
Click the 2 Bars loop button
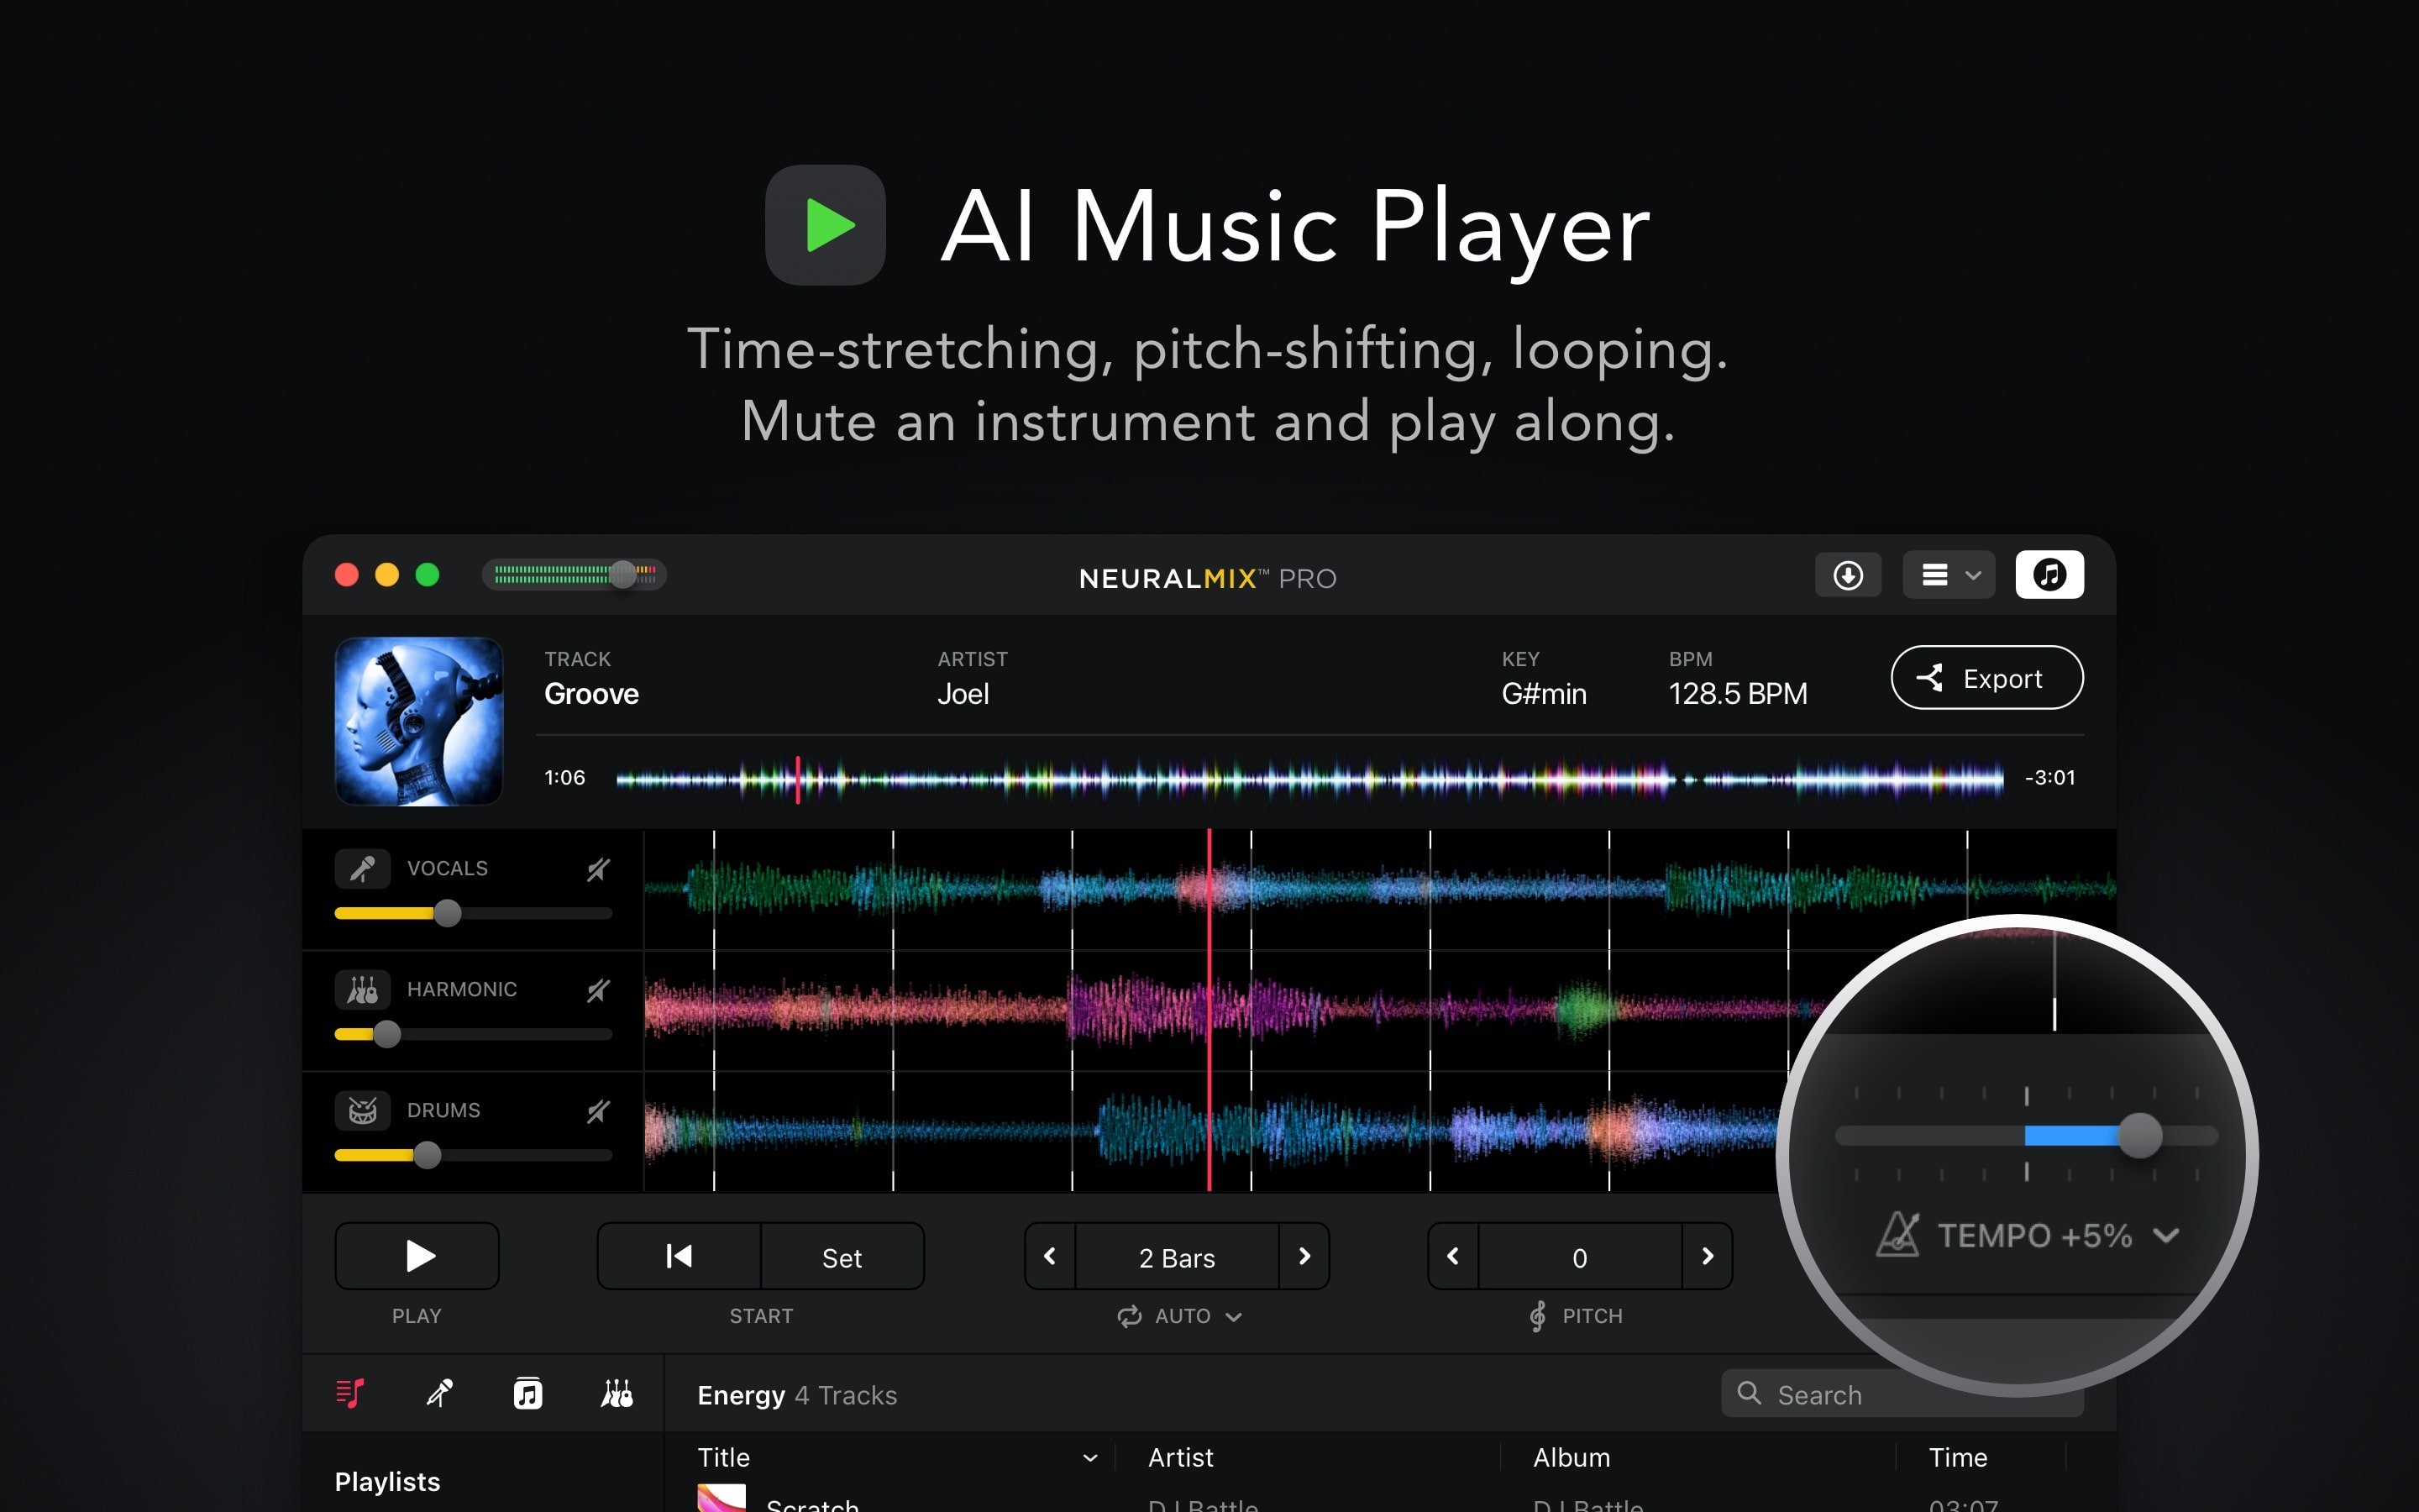click(1177, 1256)
